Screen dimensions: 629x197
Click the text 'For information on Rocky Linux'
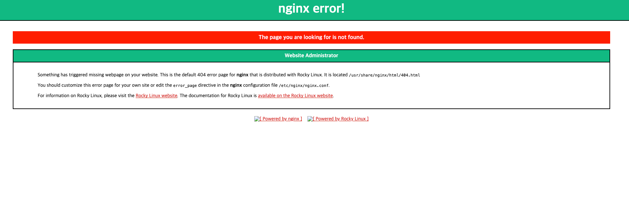(70, 96)
